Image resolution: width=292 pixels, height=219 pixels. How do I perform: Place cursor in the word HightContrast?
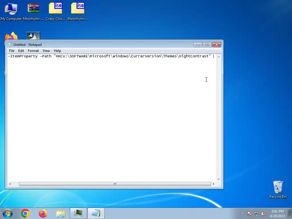click(194, 56)
